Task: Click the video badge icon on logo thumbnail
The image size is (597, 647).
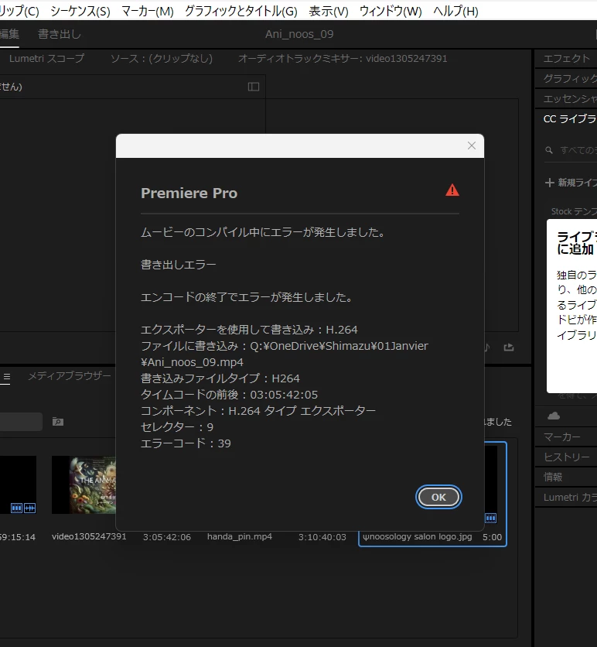Action: [x=490, y=519]
